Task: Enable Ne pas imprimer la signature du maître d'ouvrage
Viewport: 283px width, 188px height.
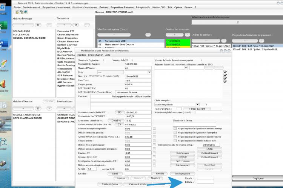Action: tap(175, 129)
